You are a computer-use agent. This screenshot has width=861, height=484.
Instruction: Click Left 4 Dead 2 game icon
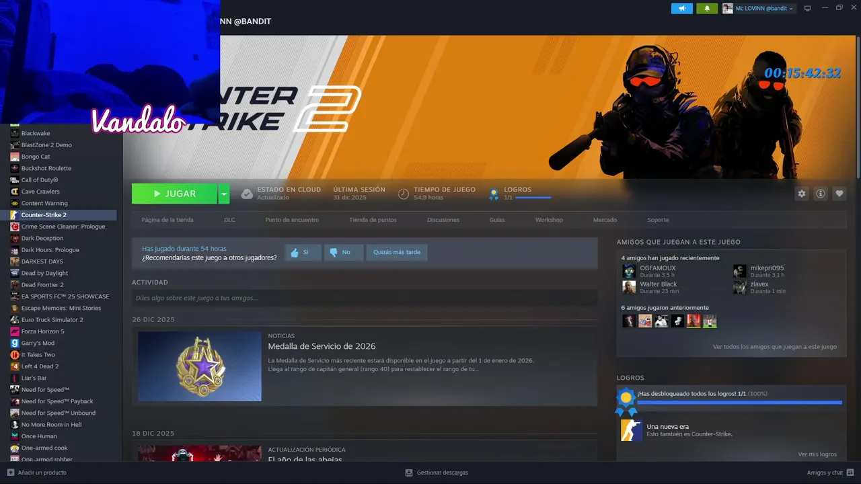point(15,366)
